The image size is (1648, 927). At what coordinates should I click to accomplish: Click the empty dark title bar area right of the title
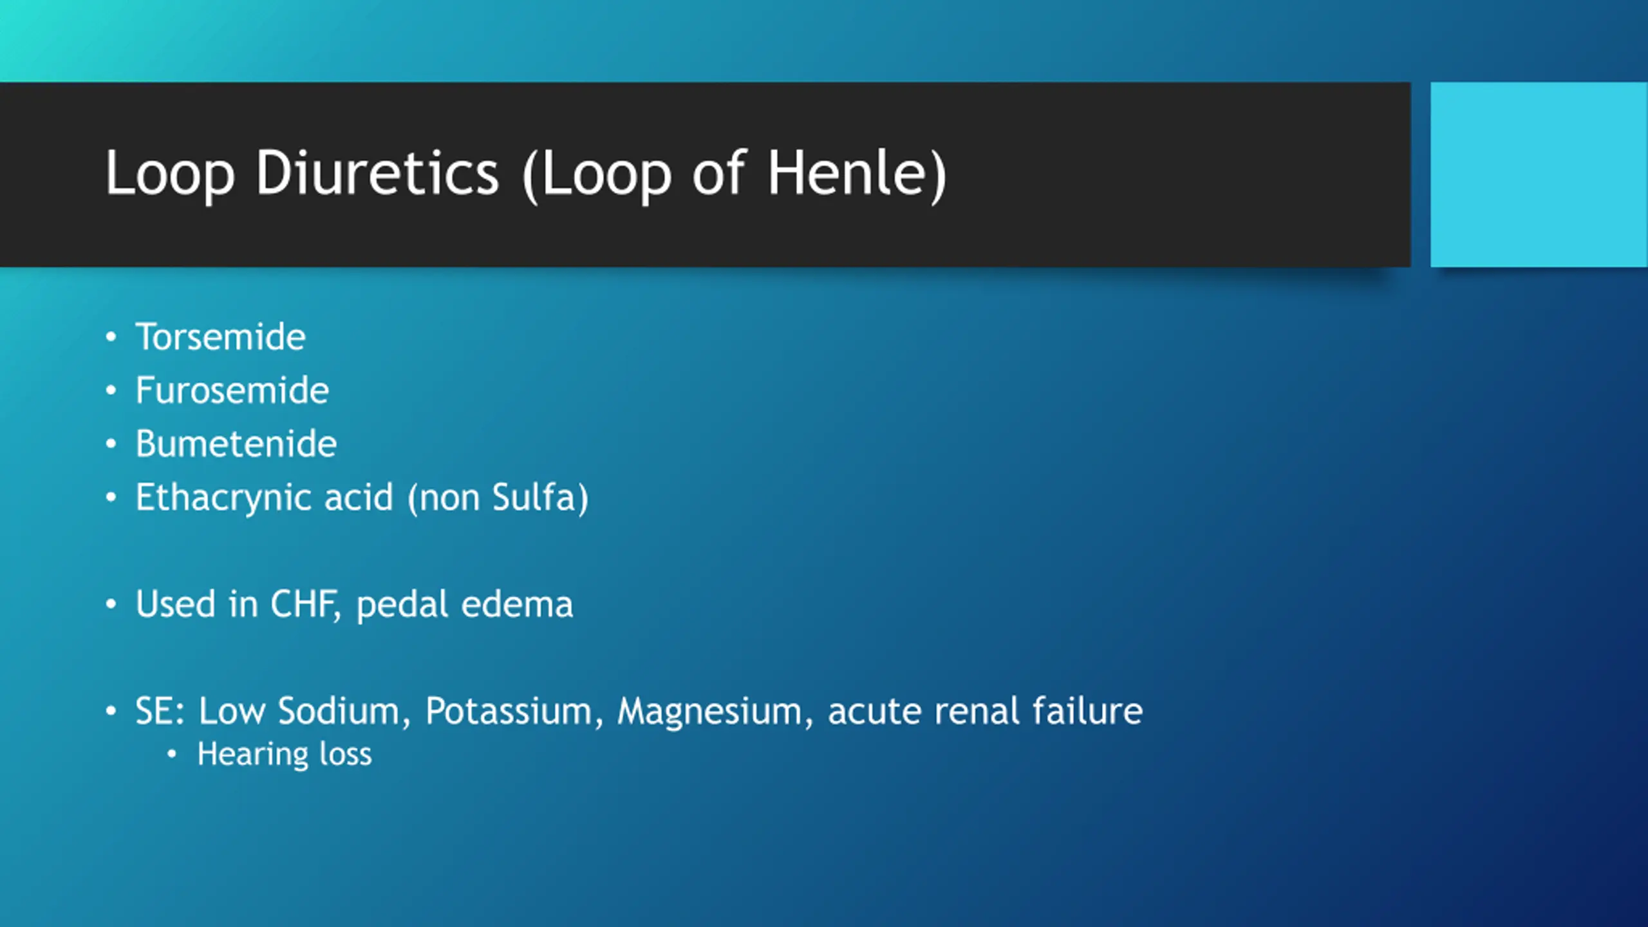[x=1178, y=174]
